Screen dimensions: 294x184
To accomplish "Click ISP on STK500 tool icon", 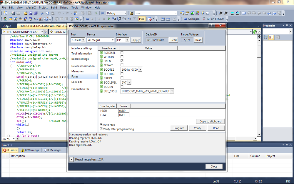I will 204,19.
